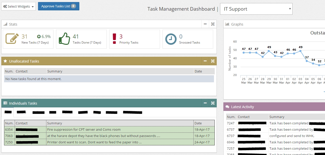Click the New Tasks pencil icon
This screenshot has width=325, height=155.
pyautogui.click(x=12, y=39)
